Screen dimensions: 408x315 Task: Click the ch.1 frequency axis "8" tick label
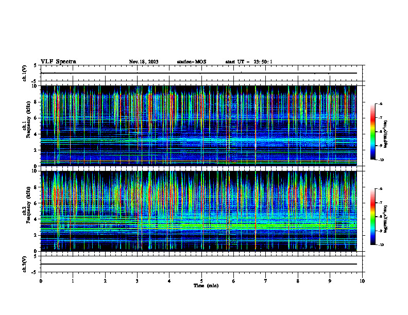pyautogui.click(x=37, y=102)
